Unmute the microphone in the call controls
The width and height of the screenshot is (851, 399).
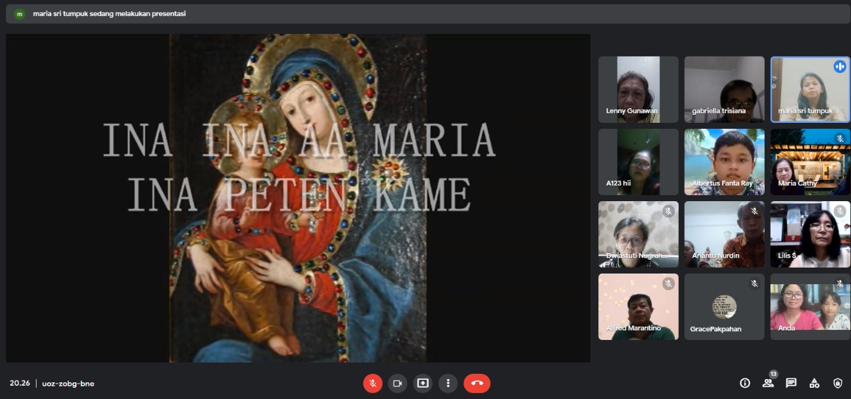(372, 383)
